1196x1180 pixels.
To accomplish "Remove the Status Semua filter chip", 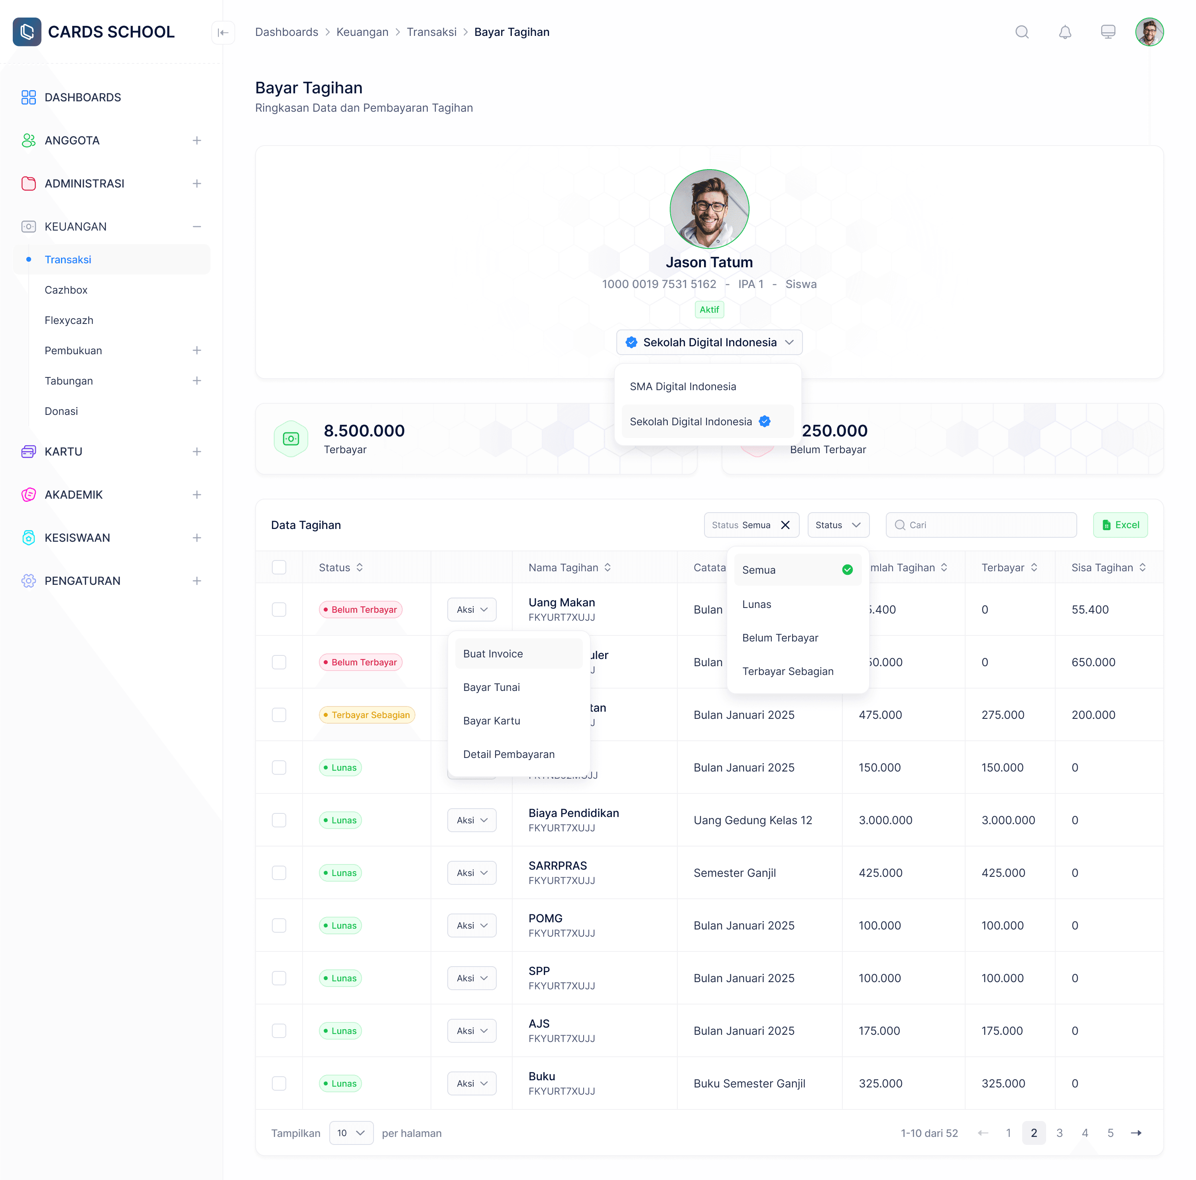I will point(785,525).
